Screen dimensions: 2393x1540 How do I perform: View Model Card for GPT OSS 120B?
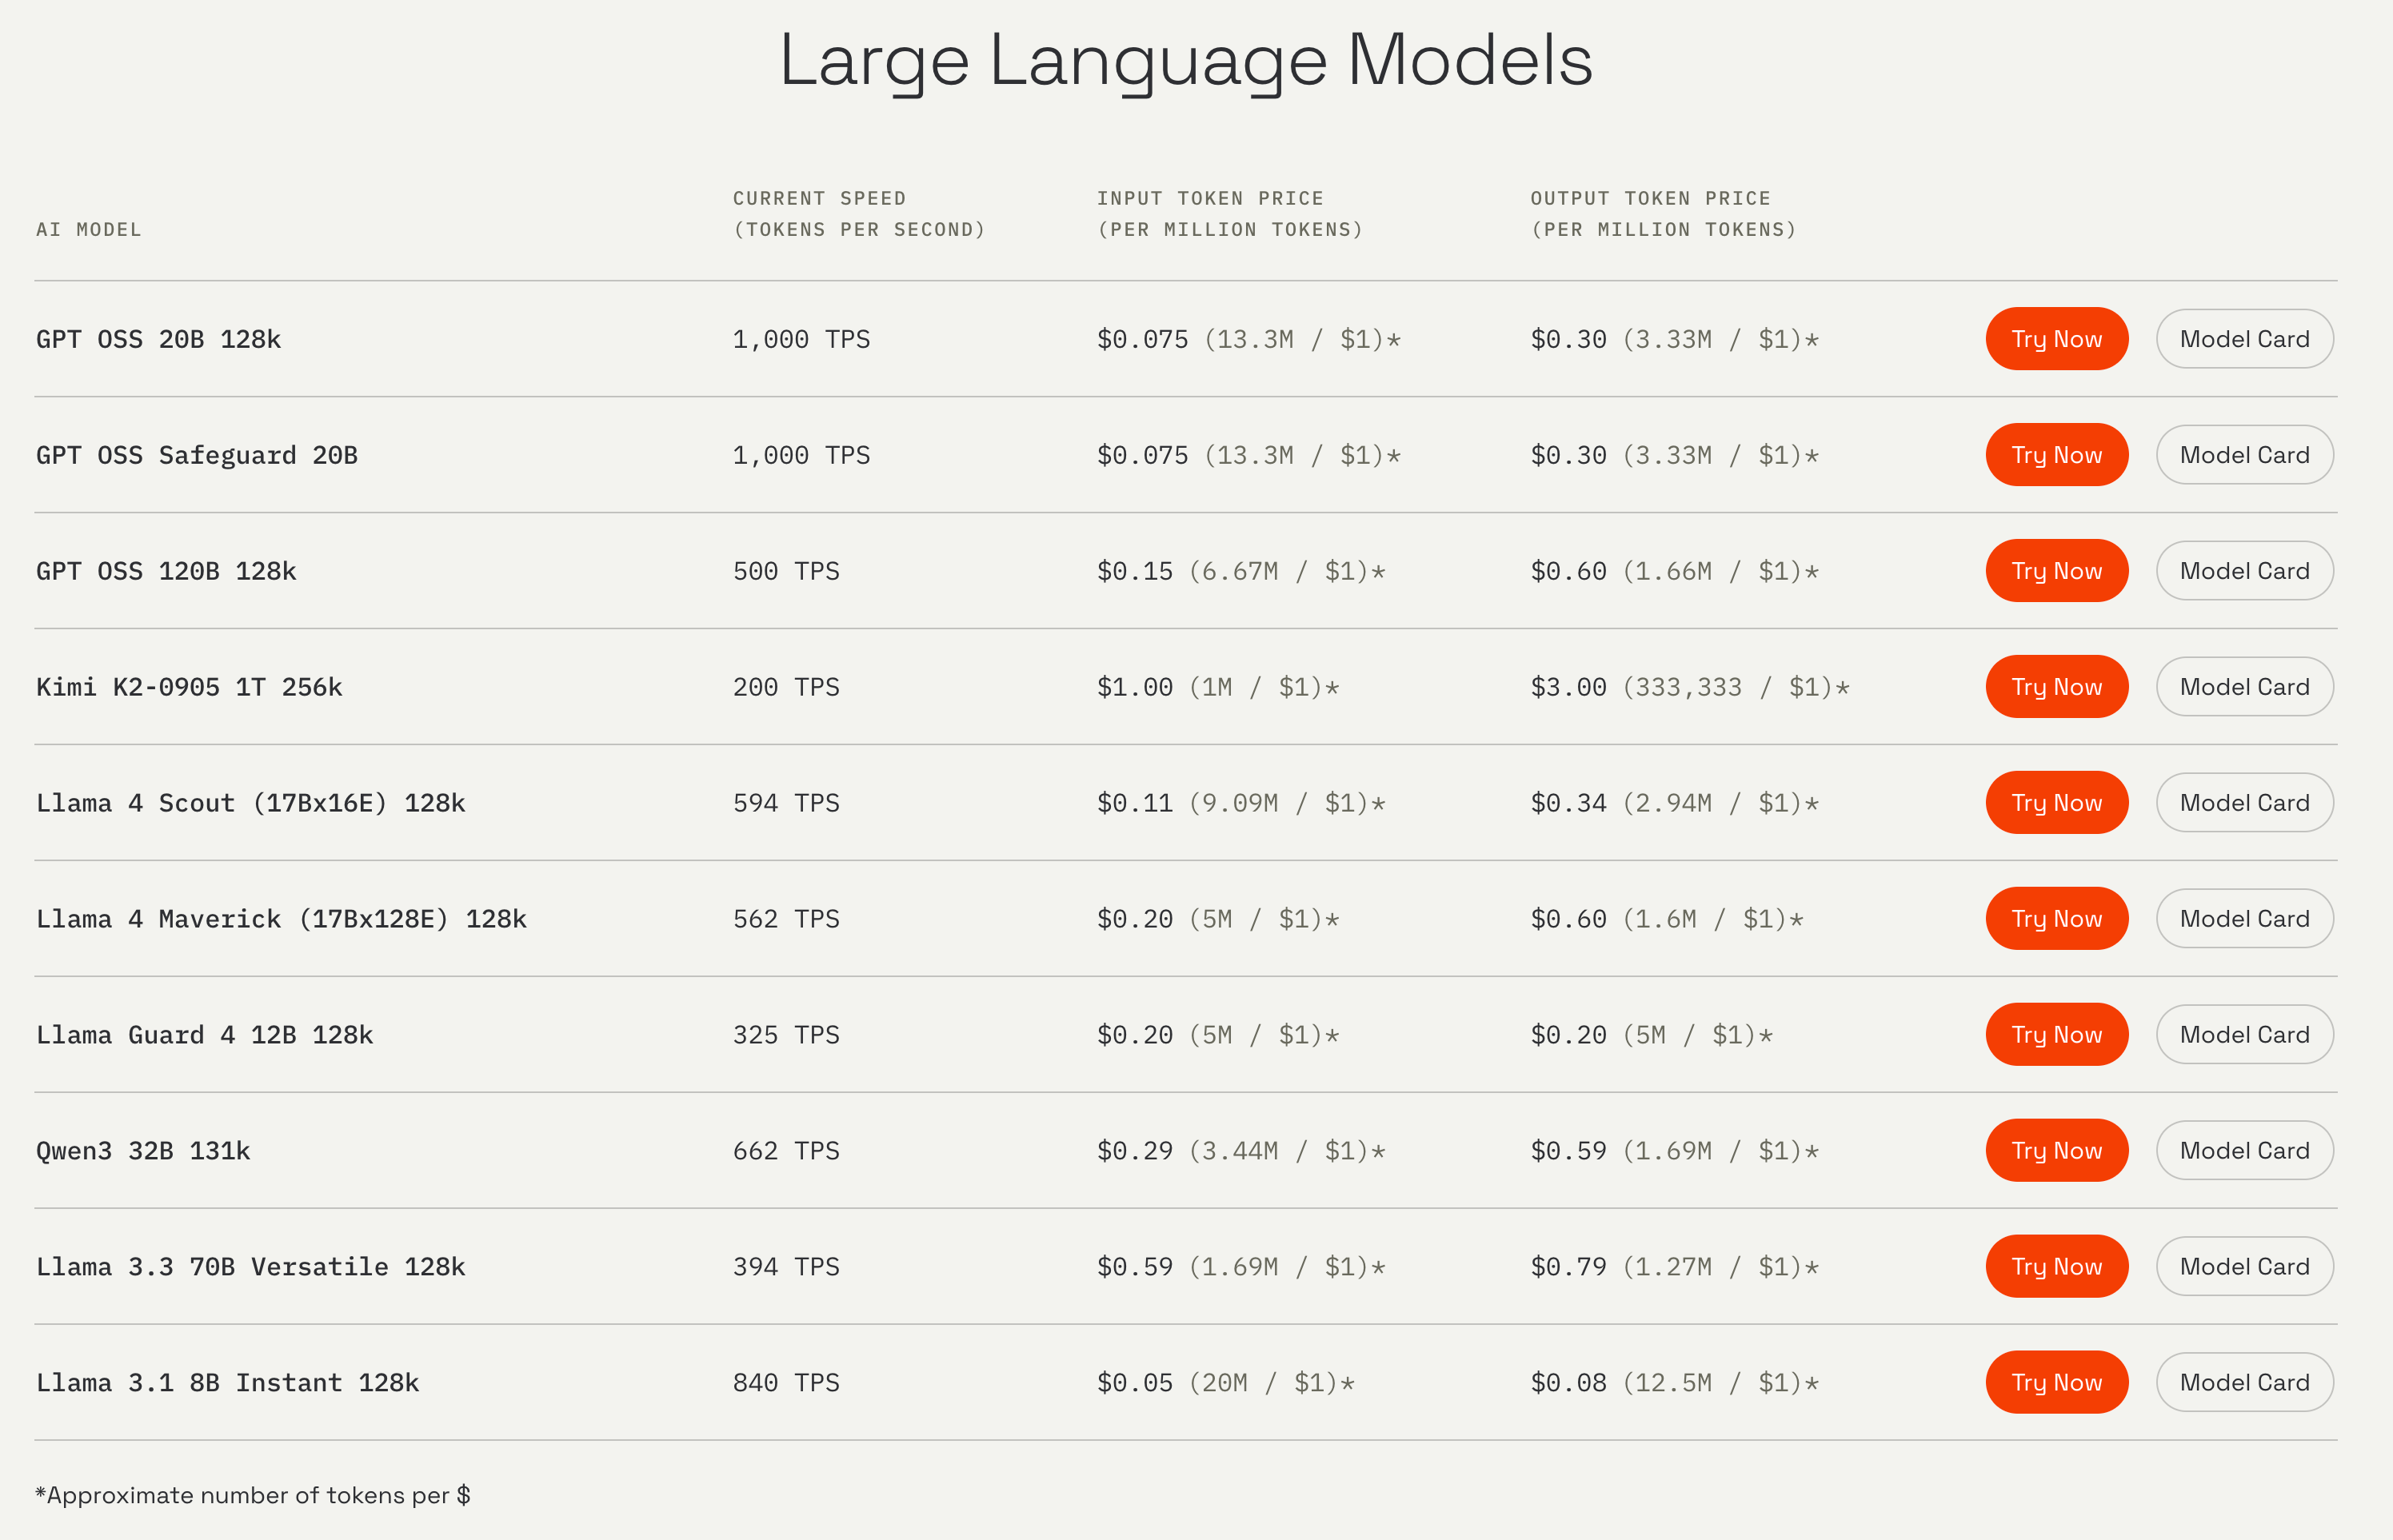point(2244,571)
